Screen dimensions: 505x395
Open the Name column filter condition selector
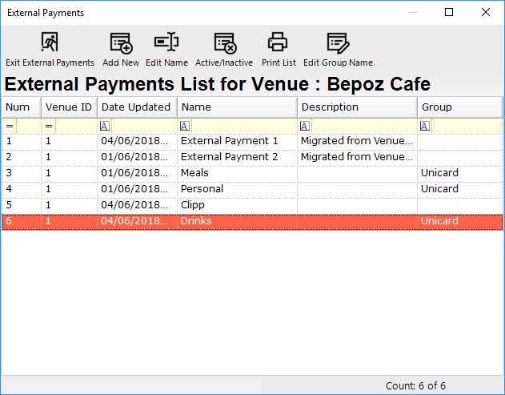click(185, 126)
